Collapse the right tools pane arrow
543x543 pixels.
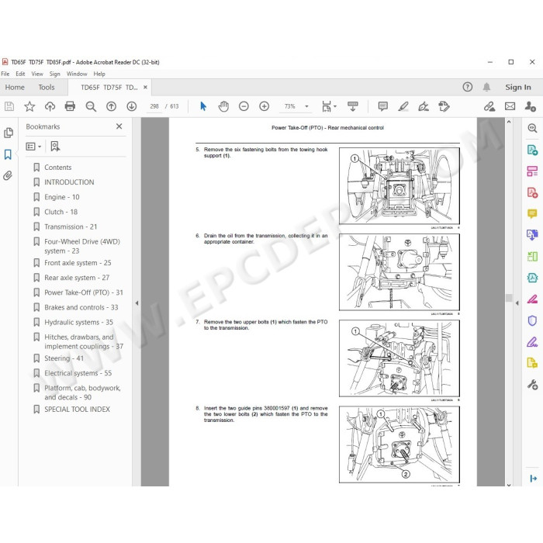(x=517, y=303)
